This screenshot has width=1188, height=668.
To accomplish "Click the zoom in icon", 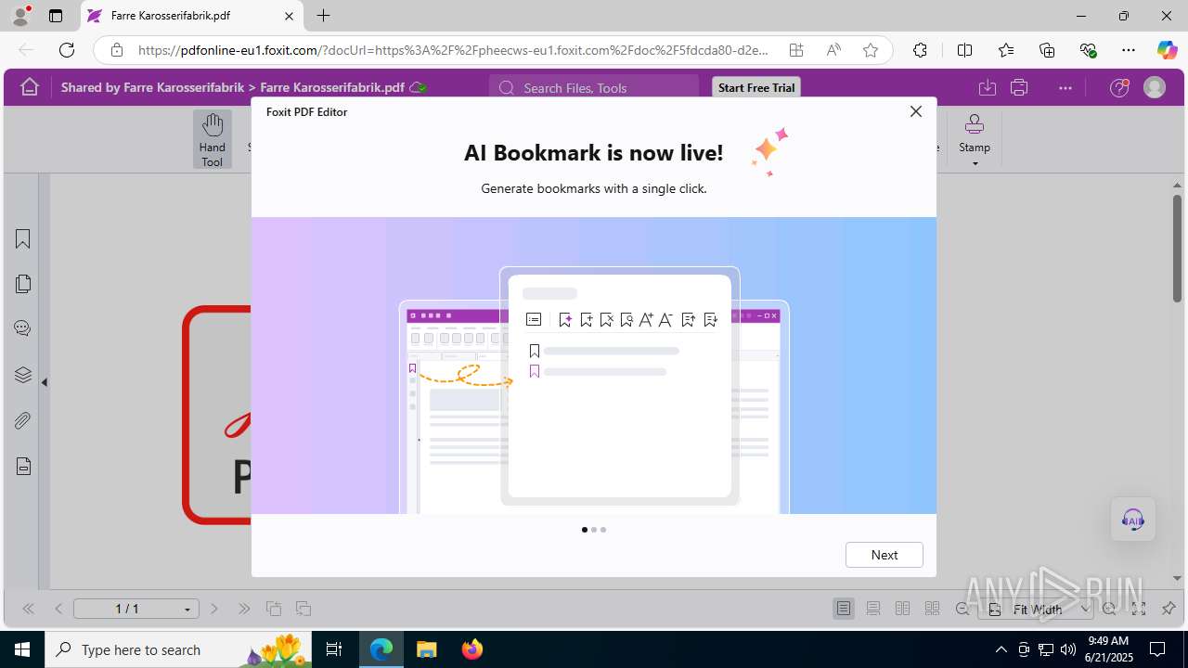I will pos(1109,609).
